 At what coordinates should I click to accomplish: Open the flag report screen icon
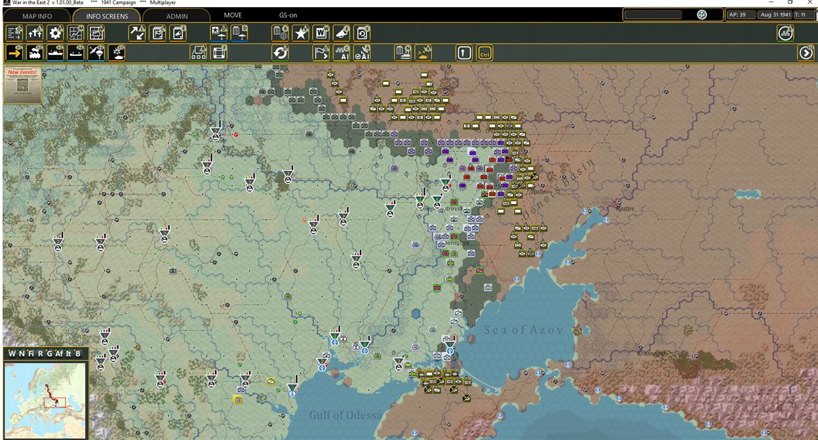(x=157, y=33)
